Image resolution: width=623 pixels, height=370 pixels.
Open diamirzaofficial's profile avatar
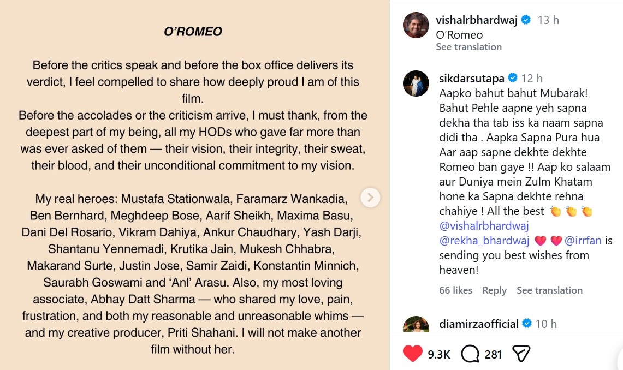pos(416,324)
